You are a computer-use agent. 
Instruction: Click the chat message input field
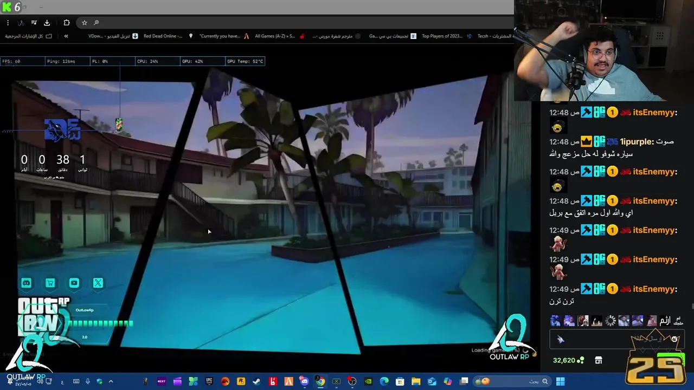coord(616,339)
